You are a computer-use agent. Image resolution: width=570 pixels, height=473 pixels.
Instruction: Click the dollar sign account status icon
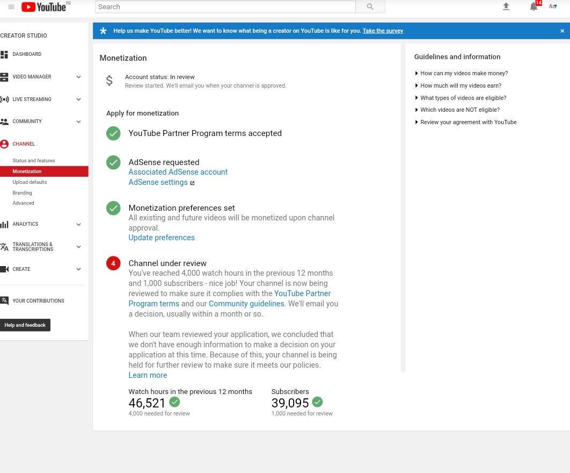[x=109, y=81]
